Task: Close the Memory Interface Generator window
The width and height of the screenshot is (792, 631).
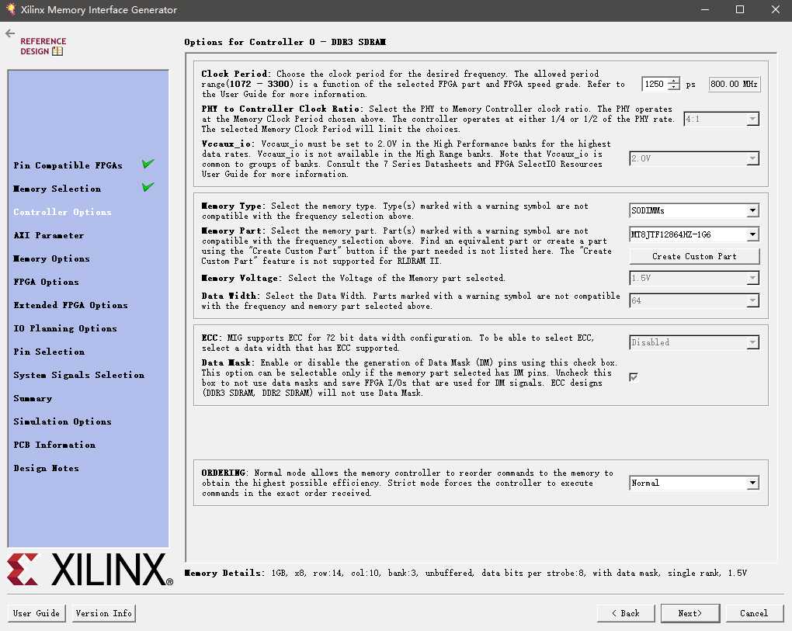Action: point(776,9)
